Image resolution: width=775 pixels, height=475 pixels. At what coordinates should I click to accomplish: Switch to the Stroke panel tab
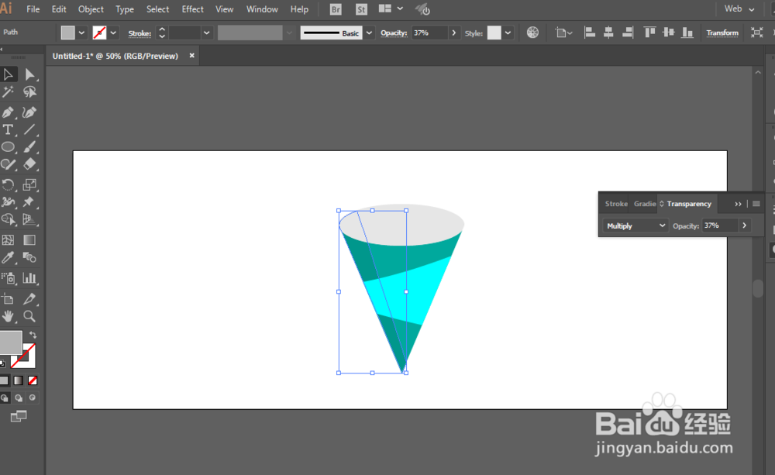616,204
